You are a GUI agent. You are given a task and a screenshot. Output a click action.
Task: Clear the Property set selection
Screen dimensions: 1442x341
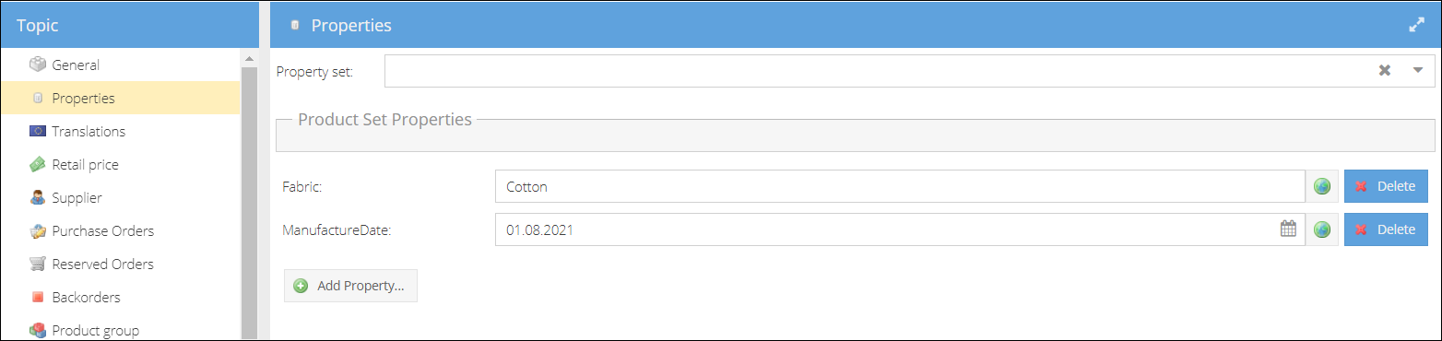1384,70
